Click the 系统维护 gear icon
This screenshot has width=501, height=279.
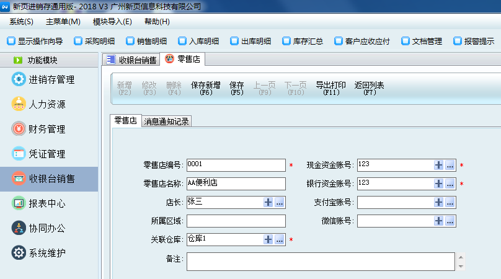point(19,253)
